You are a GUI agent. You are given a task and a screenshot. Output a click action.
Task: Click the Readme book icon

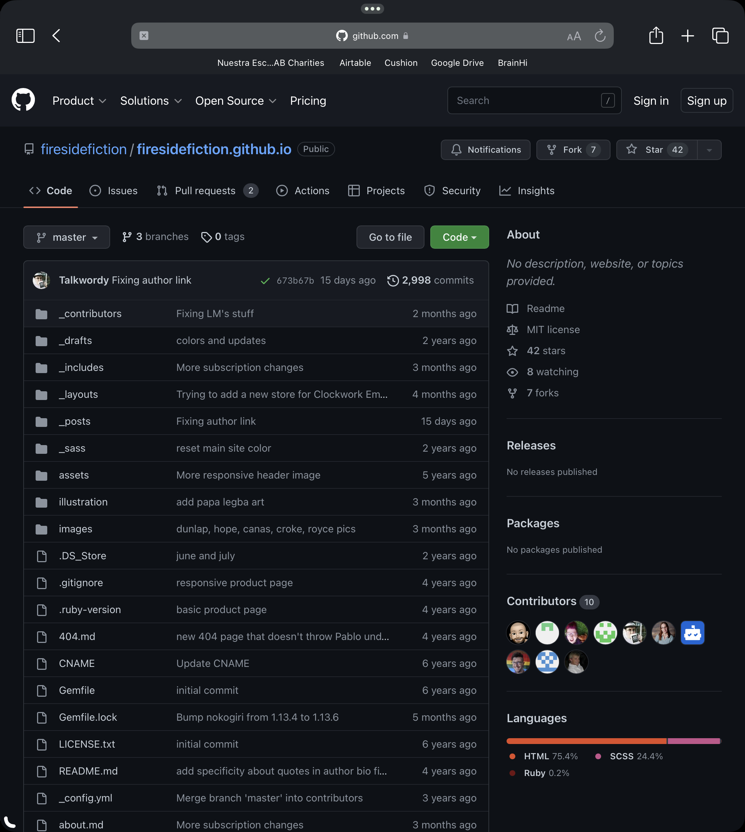coord(512,308)
